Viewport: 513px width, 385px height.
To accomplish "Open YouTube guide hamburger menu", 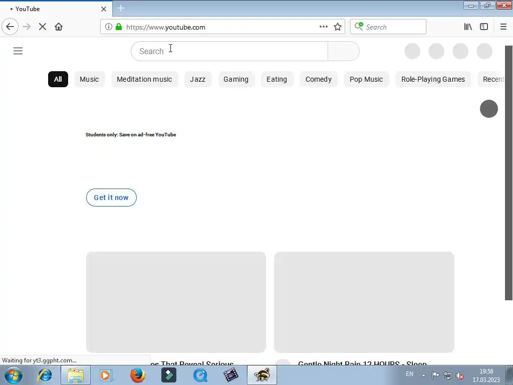I will coord(18,51).
